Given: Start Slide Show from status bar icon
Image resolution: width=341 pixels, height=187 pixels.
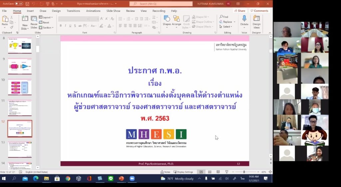Looking at the screenshot, I should tap(227, 172).
